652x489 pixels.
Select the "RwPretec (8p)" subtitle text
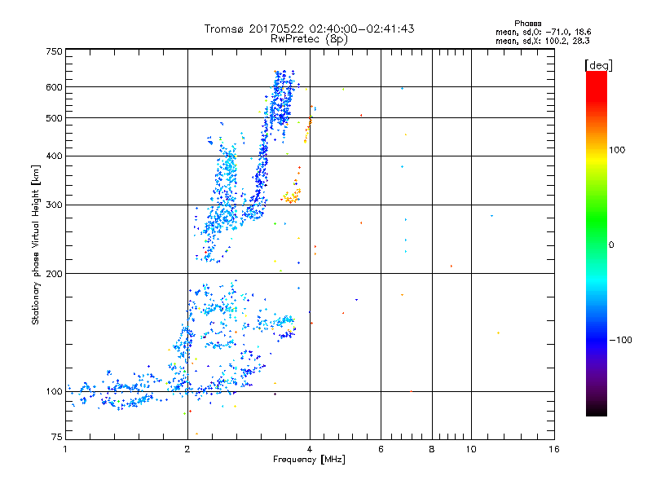(309, 39)
